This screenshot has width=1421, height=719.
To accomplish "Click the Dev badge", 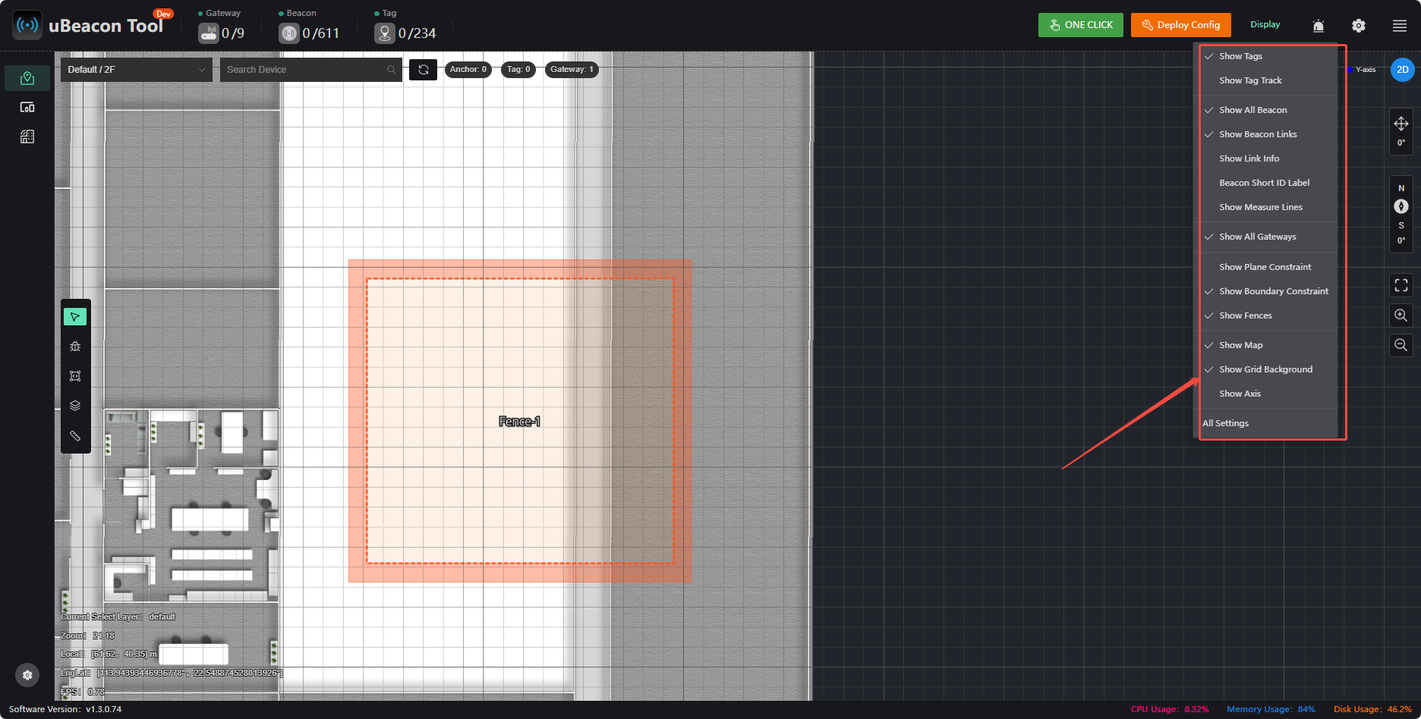I will 163,14.
